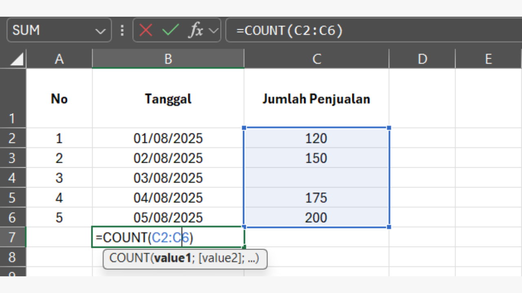This screenshot has height=293, width=522.
Task: Select the cell containing 175
Action: 316,198
